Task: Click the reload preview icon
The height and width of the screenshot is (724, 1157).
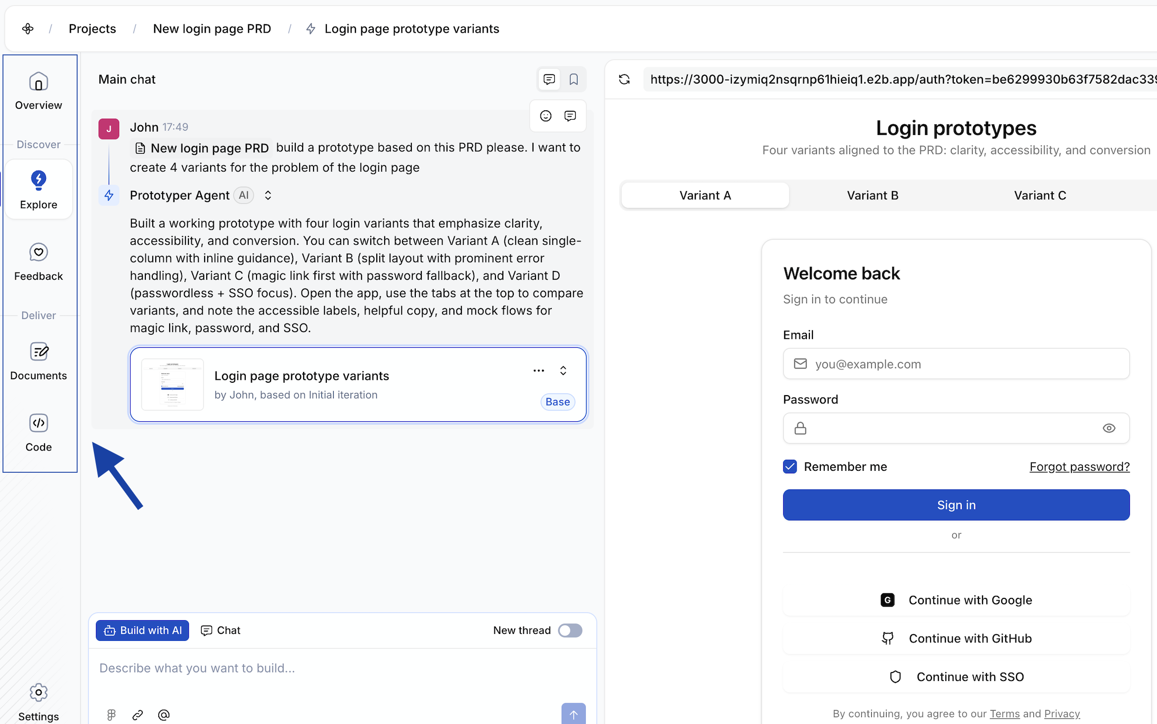Action: [624, 79]
